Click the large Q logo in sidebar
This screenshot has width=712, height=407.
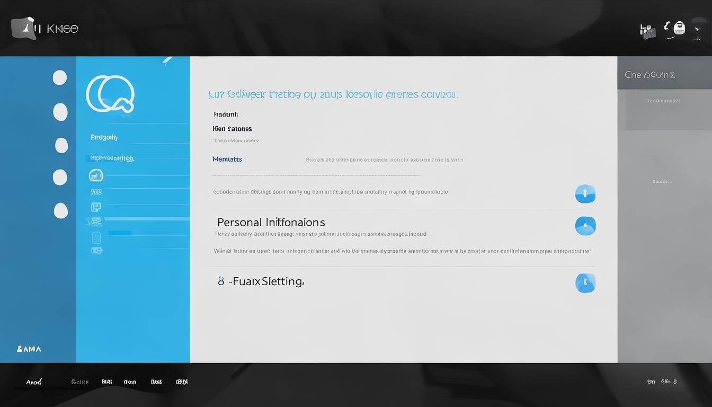pos(110,94)
